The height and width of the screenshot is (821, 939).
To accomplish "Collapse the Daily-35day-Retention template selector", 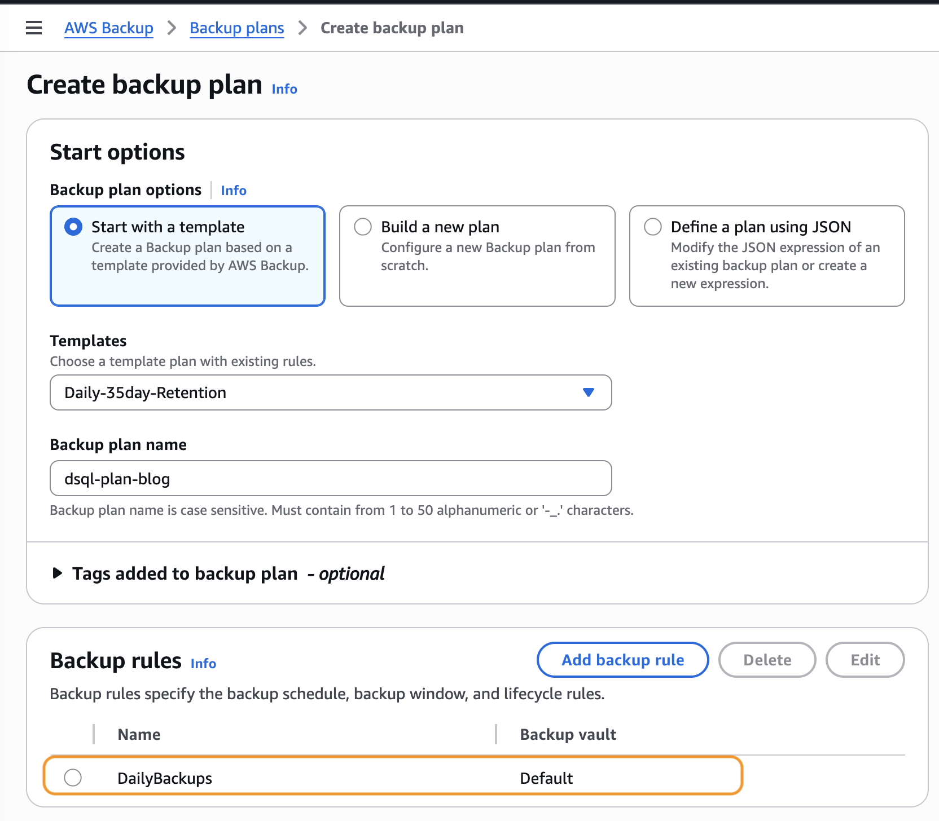I will tap(588, 392).
